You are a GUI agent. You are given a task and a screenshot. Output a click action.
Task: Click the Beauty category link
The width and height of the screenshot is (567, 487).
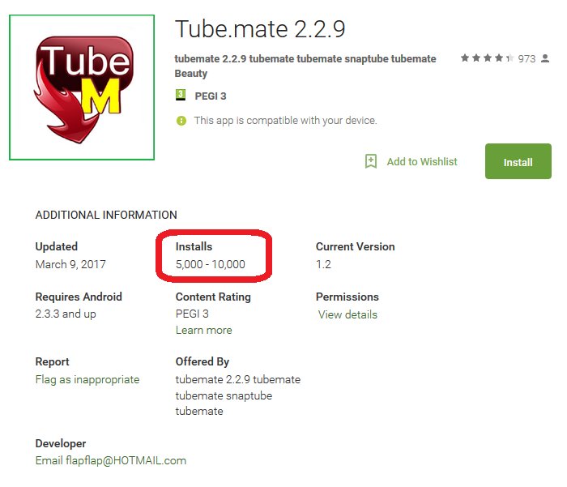click(x=191, y=74)
